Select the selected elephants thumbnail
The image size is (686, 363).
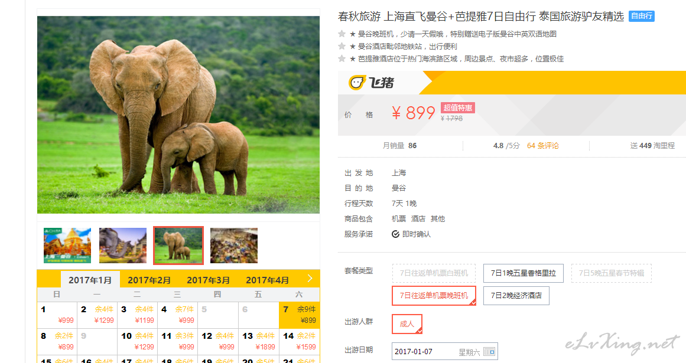click(178, 246)
